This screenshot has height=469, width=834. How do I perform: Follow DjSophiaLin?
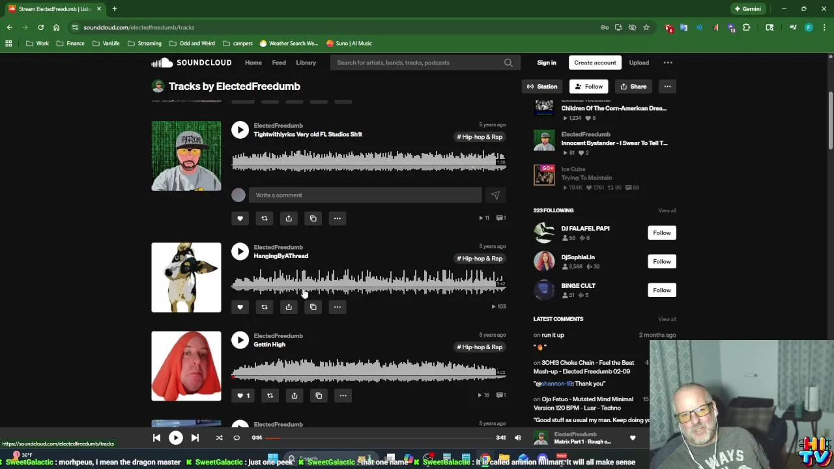662,261
